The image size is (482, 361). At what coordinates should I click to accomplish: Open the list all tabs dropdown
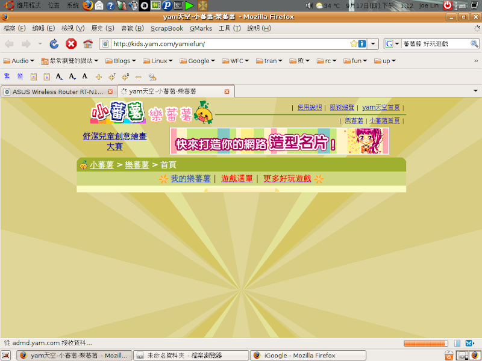click(x=475, y=91)
